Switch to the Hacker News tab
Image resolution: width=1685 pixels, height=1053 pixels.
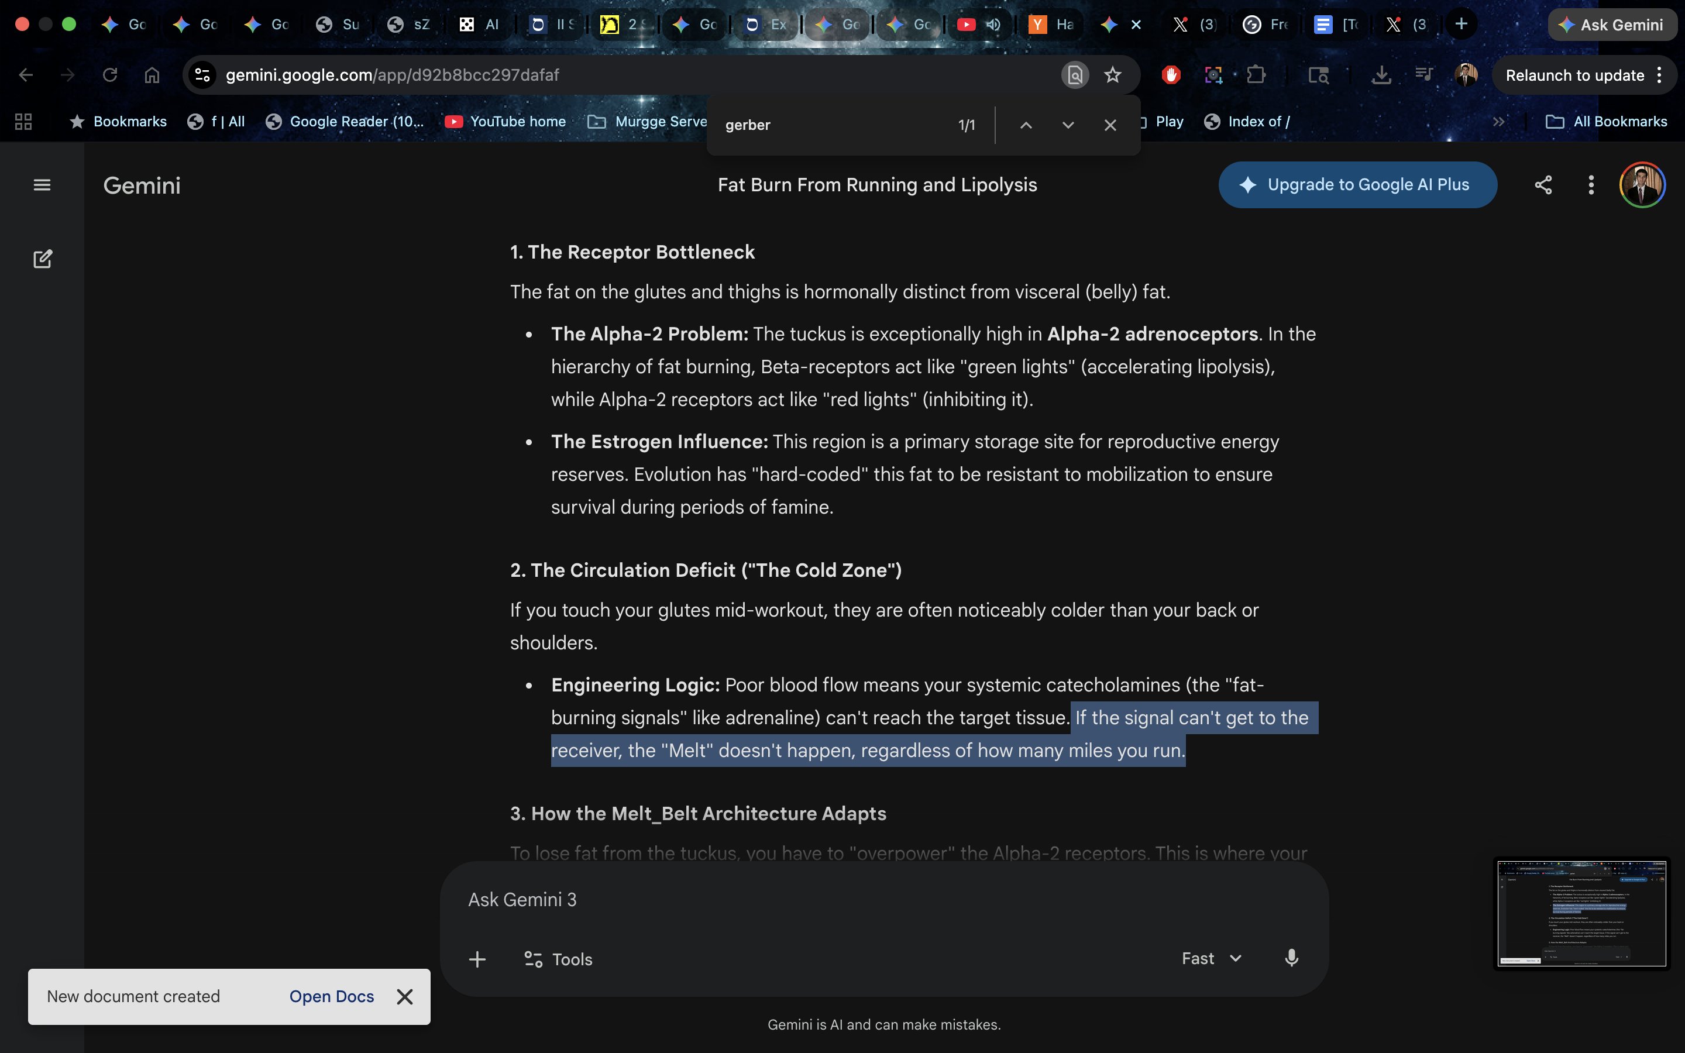(1051, 25)
